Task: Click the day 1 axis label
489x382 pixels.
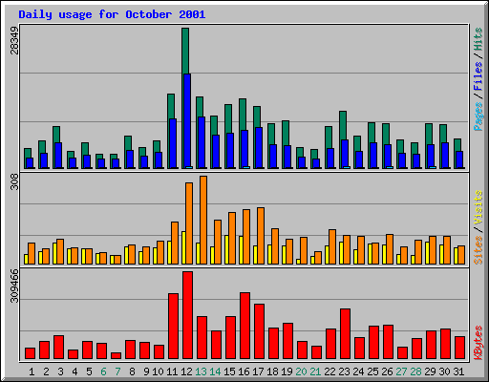Action: (32, 371)
